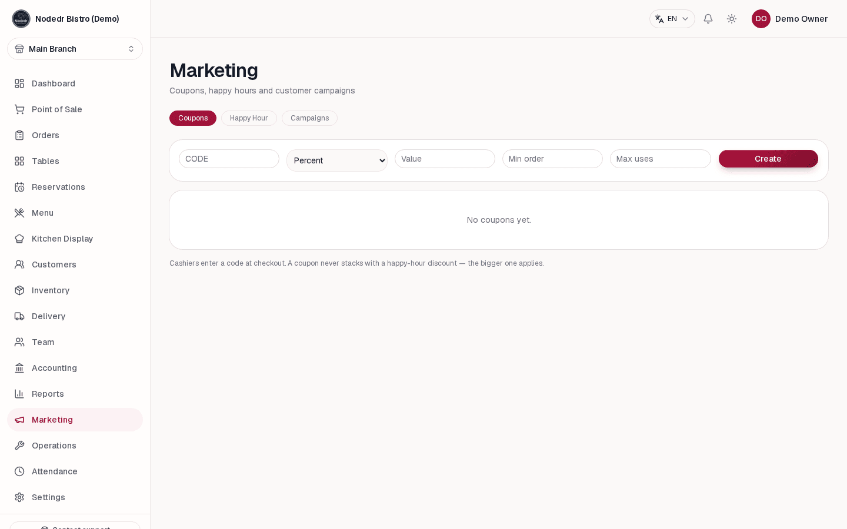
Task: Go to Accounting section
Action: click(x=75, y=368)
